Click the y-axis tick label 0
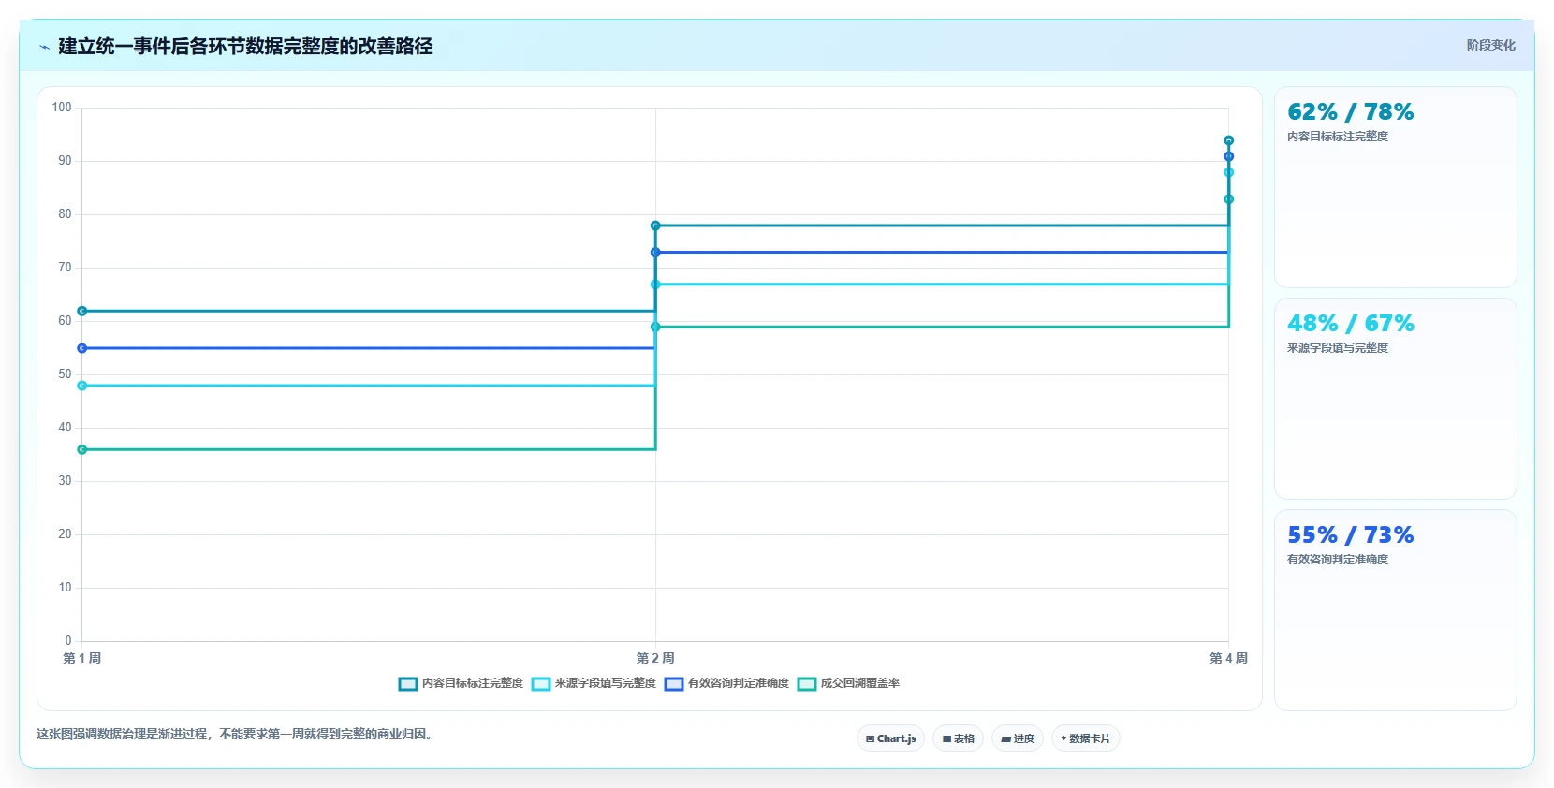 (x=68, y=641)
